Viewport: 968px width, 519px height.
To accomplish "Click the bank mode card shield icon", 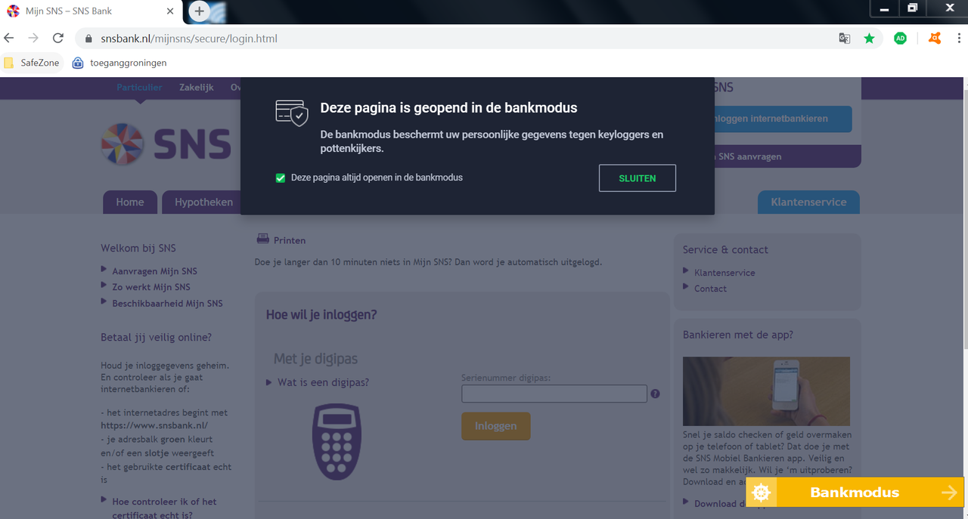I will [291, 112].
